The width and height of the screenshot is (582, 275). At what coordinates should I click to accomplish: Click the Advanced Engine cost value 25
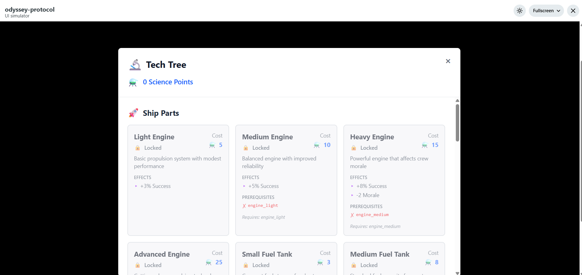(219, 262)
